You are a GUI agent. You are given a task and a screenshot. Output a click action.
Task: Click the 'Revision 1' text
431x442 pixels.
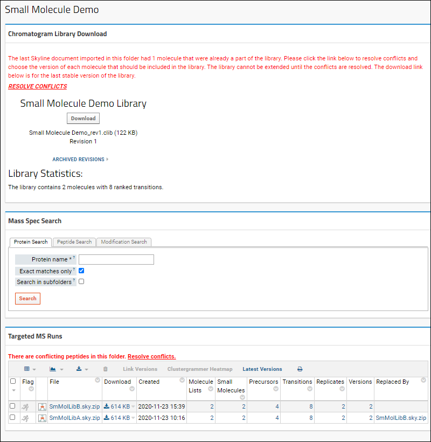pos(83,141)
